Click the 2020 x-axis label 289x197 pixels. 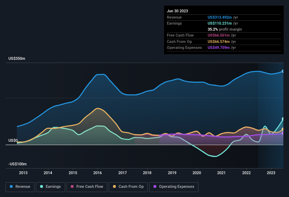point(197,173)
